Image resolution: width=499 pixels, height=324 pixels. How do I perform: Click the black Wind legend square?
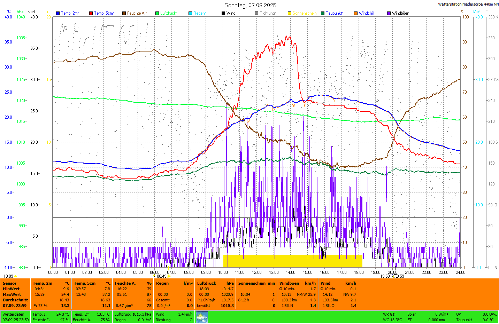point(223,13)
